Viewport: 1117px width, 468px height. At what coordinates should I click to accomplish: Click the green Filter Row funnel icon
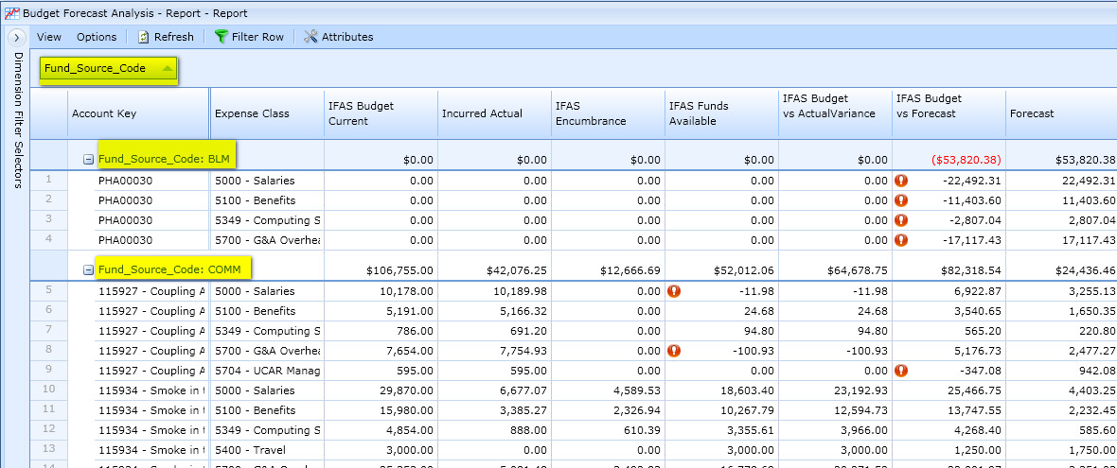(x=221, y=37)
